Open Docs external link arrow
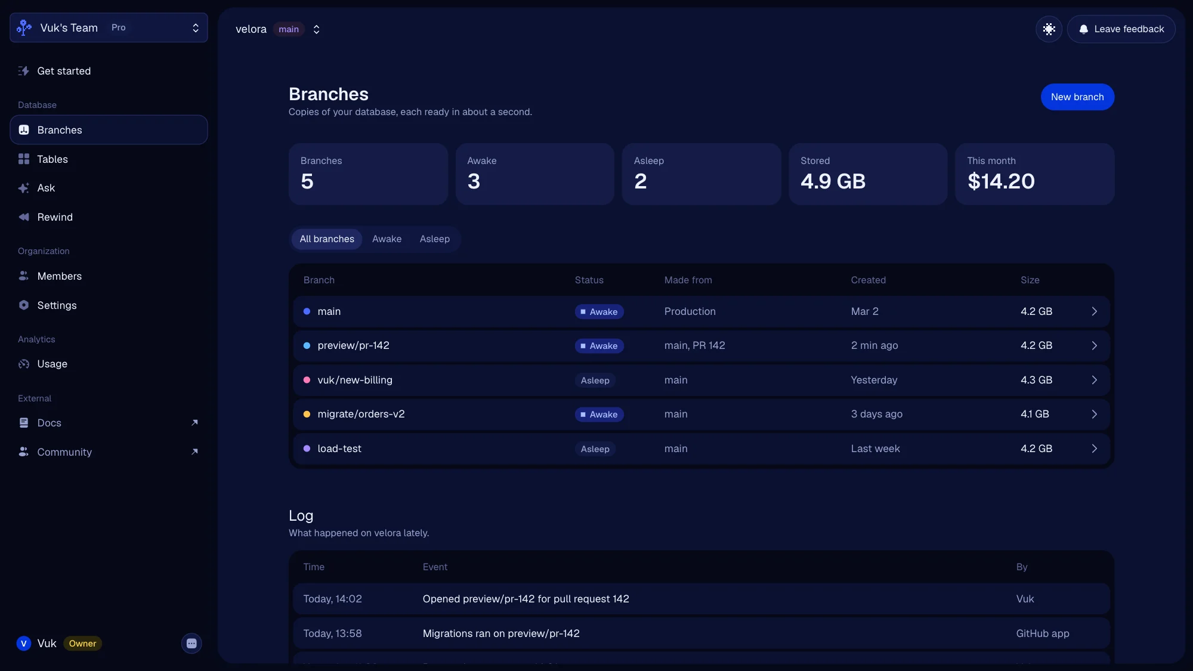 point(194,423)
